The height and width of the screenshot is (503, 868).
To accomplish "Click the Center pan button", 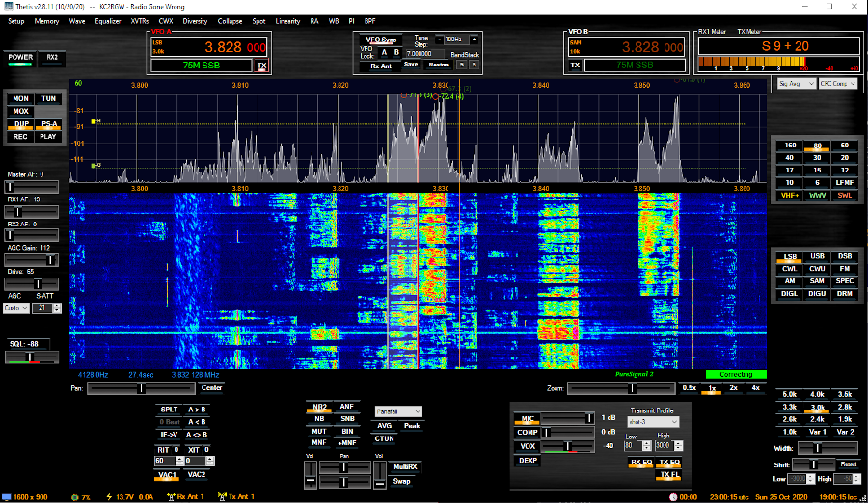I will (211, 388).
